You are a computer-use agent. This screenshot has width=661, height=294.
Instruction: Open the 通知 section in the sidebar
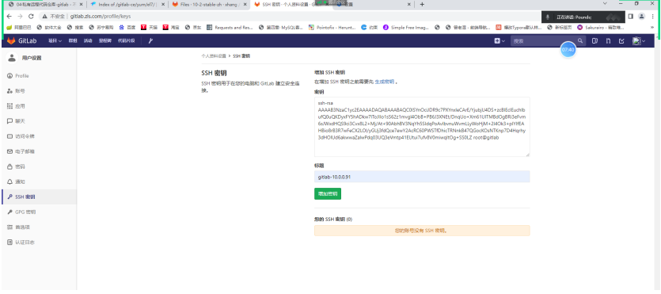pyautogui.click(x=17, y=181)
